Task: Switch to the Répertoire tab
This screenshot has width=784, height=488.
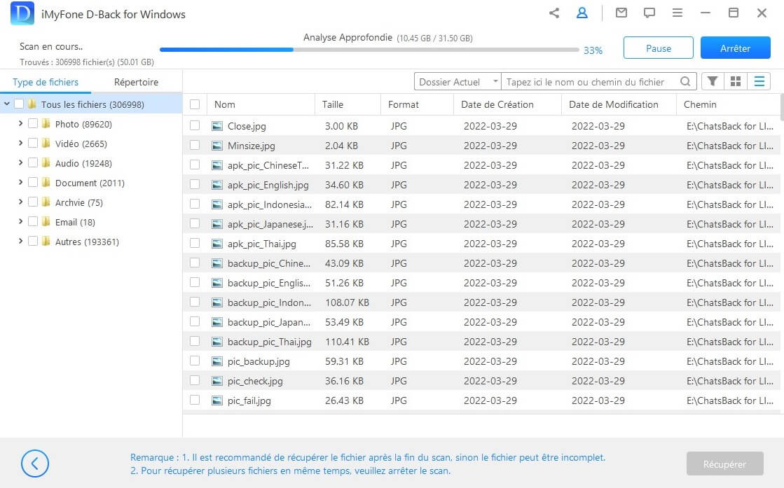Action: (x=136, y=82)
